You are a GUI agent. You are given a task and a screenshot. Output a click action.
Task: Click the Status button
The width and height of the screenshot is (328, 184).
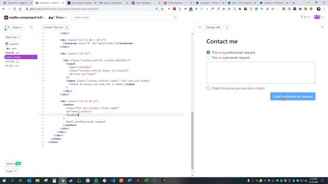coord(13,164)
